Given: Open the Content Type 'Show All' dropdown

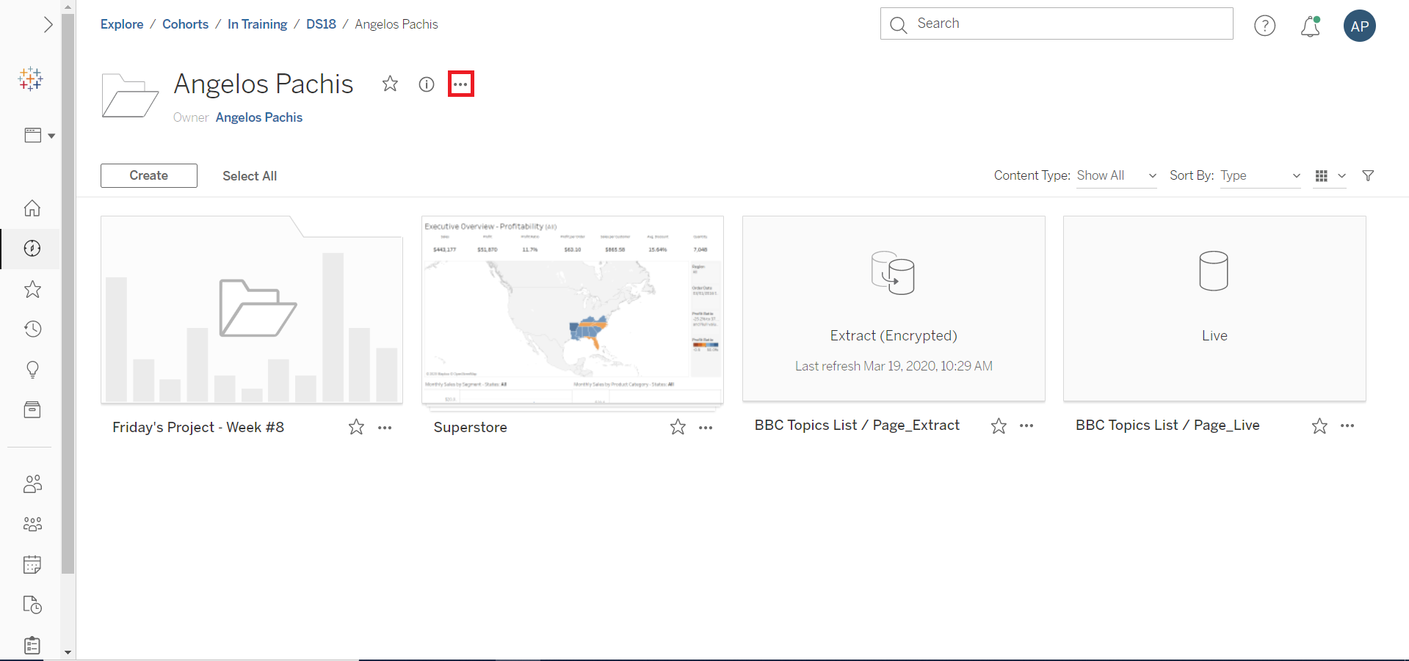Looking at the screenshot, I should [1115, 175].
